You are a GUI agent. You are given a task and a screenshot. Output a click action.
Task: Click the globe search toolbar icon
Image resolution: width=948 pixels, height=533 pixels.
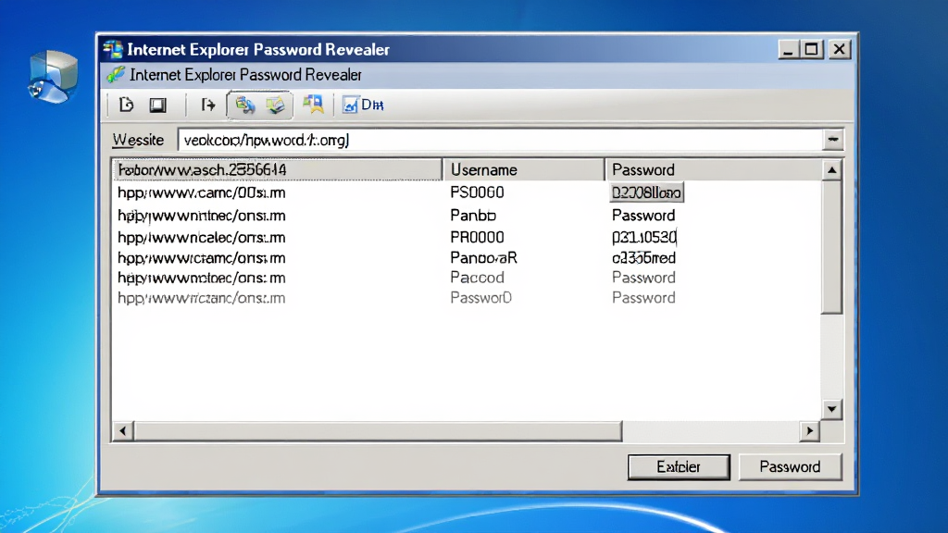(244, 105)
